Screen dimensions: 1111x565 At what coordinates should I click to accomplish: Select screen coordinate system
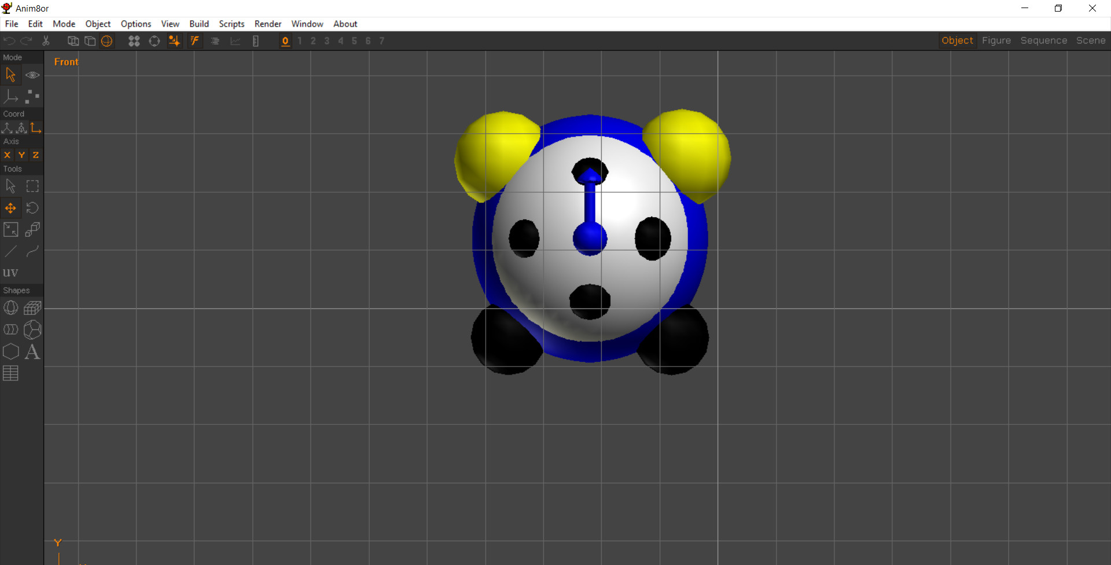pos(36,128)
